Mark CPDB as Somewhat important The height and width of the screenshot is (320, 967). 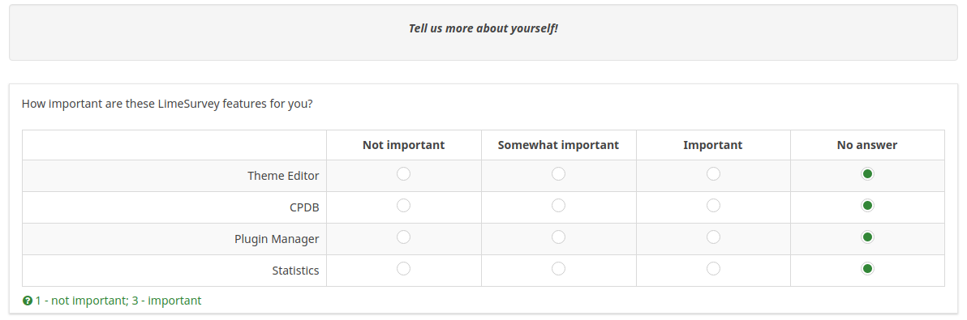(x=558, y=206)
